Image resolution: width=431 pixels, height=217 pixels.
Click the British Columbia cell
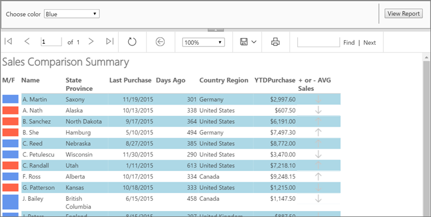point(78,203)
